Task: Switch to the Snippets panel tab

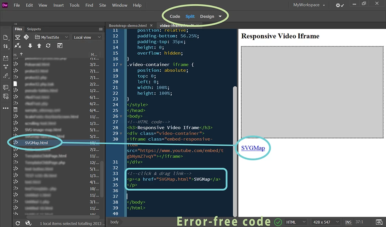Action: coord(34,29)
